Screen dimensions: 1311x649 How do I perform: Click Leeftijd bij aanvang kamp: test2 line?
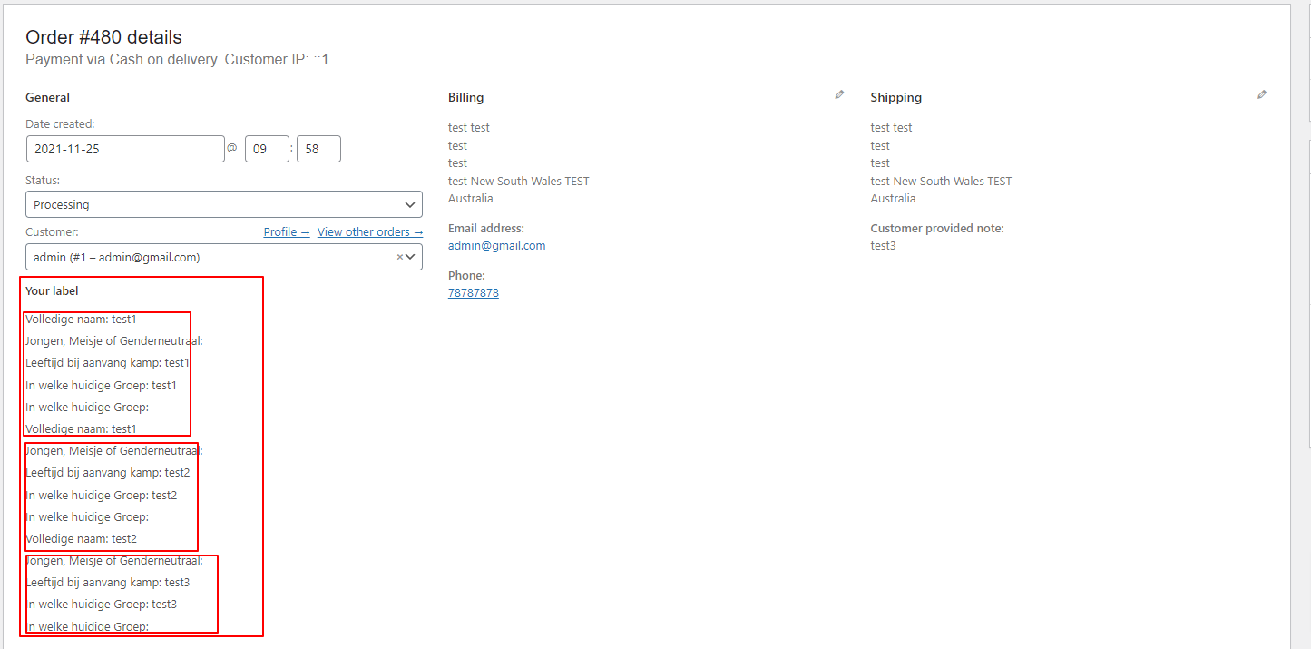pyautogui.click(x=107, y=473)
